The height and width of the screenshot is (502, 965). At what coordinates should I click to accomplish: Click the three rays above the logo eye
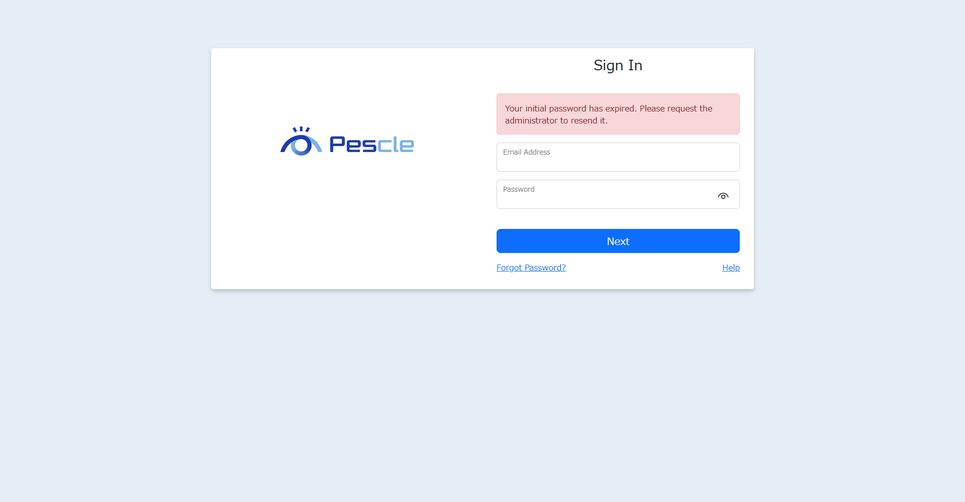pyautogui.click(x=301, y=130)
